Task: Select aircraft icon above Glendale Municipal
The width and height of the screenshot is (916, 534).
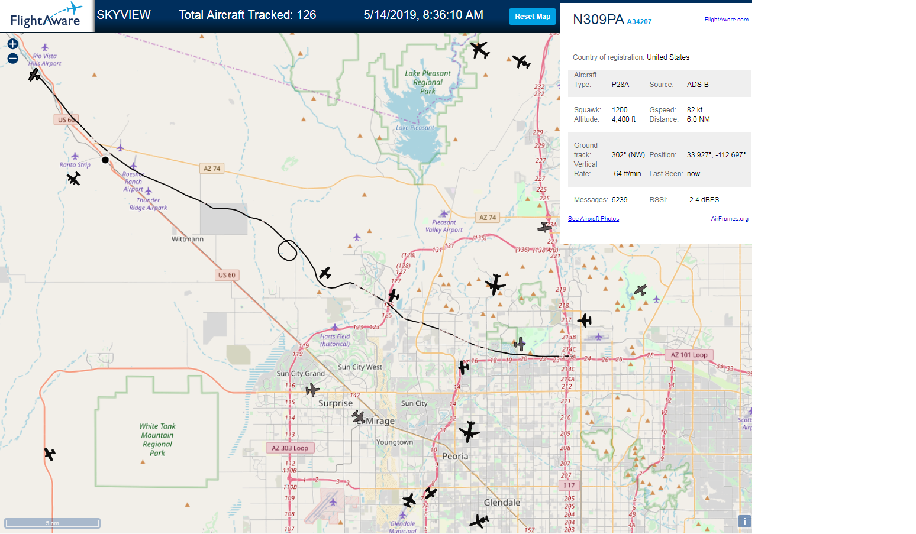Action: pyautogui.click(x=409, y=501)
